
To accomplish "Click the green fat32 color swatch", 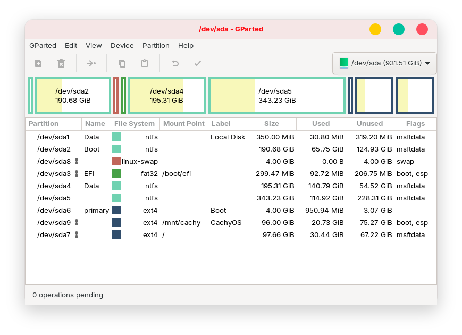I will pos(116,173).
